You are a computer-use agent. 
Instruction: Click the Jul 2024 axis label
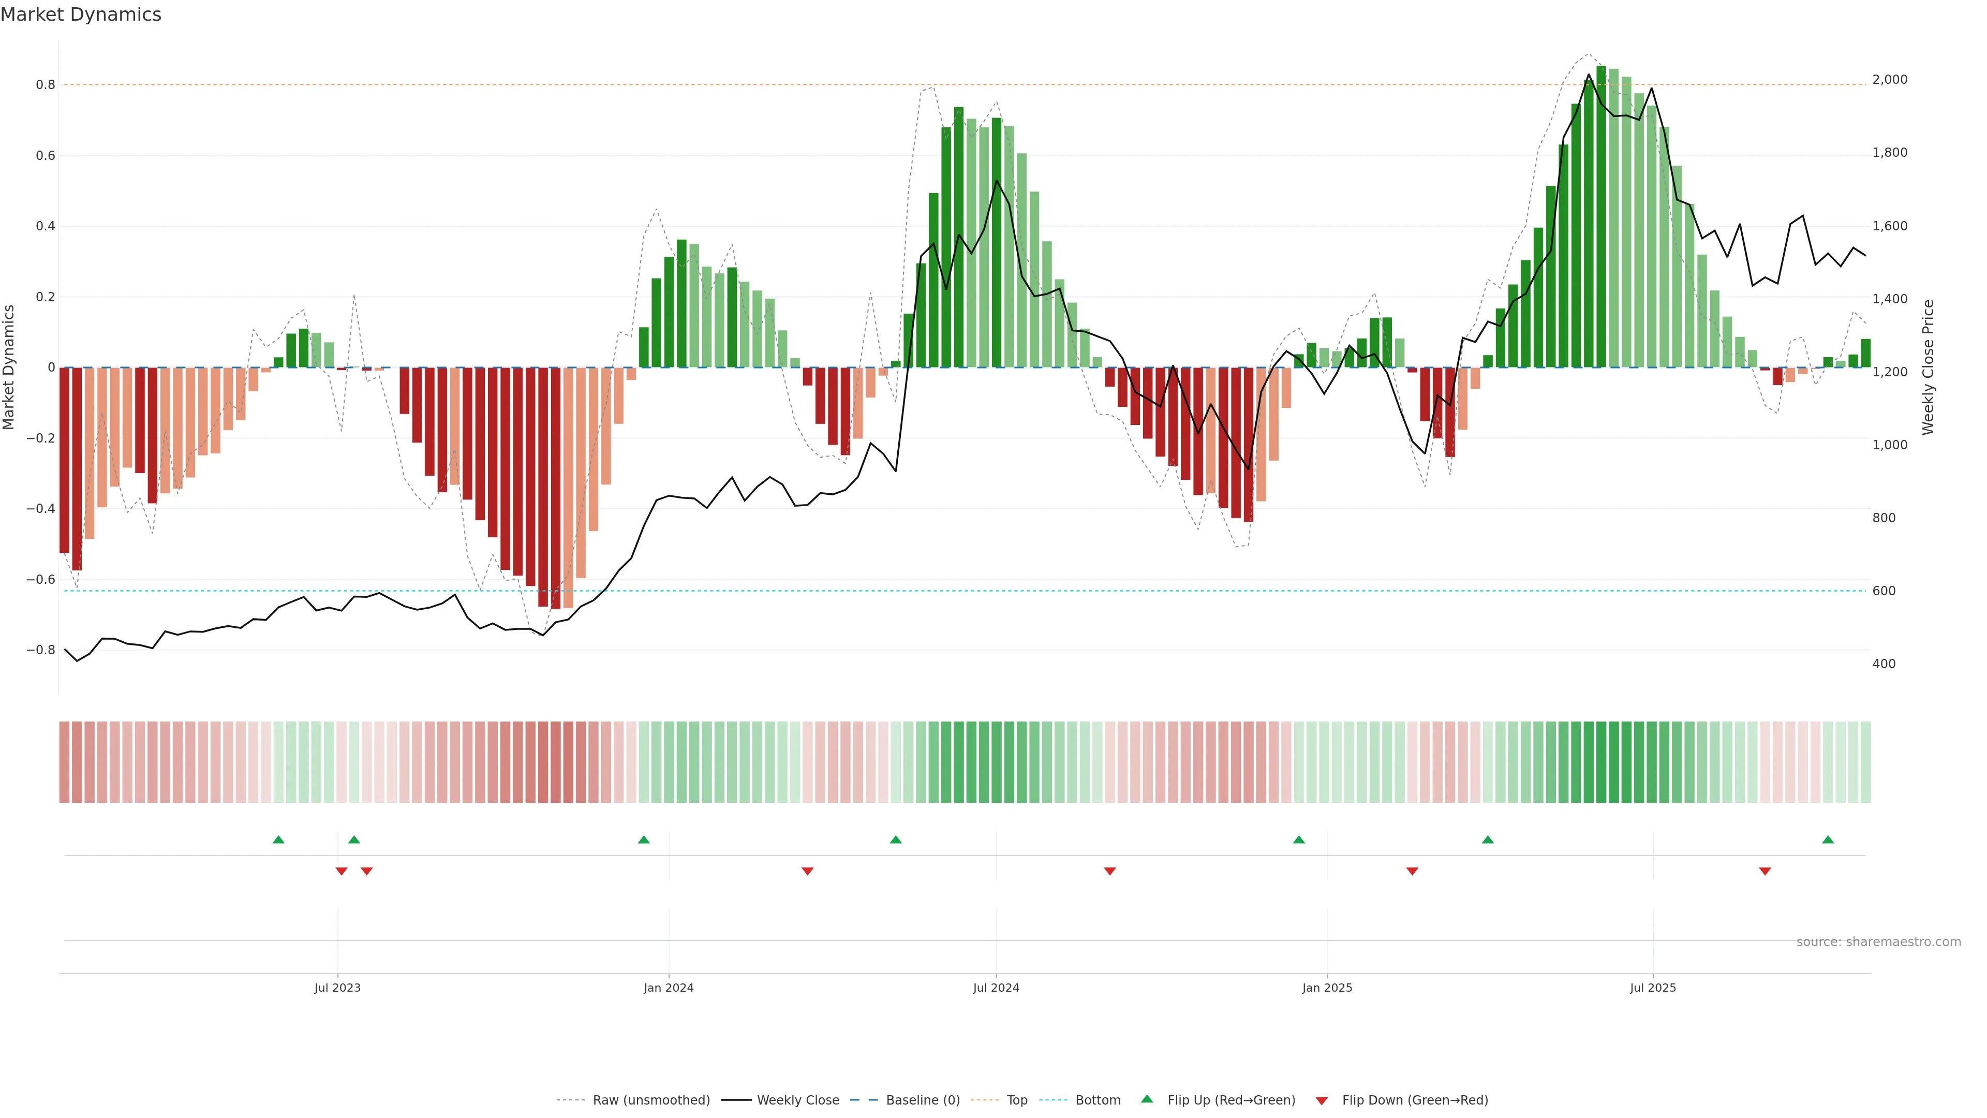[x=996, y=988]
